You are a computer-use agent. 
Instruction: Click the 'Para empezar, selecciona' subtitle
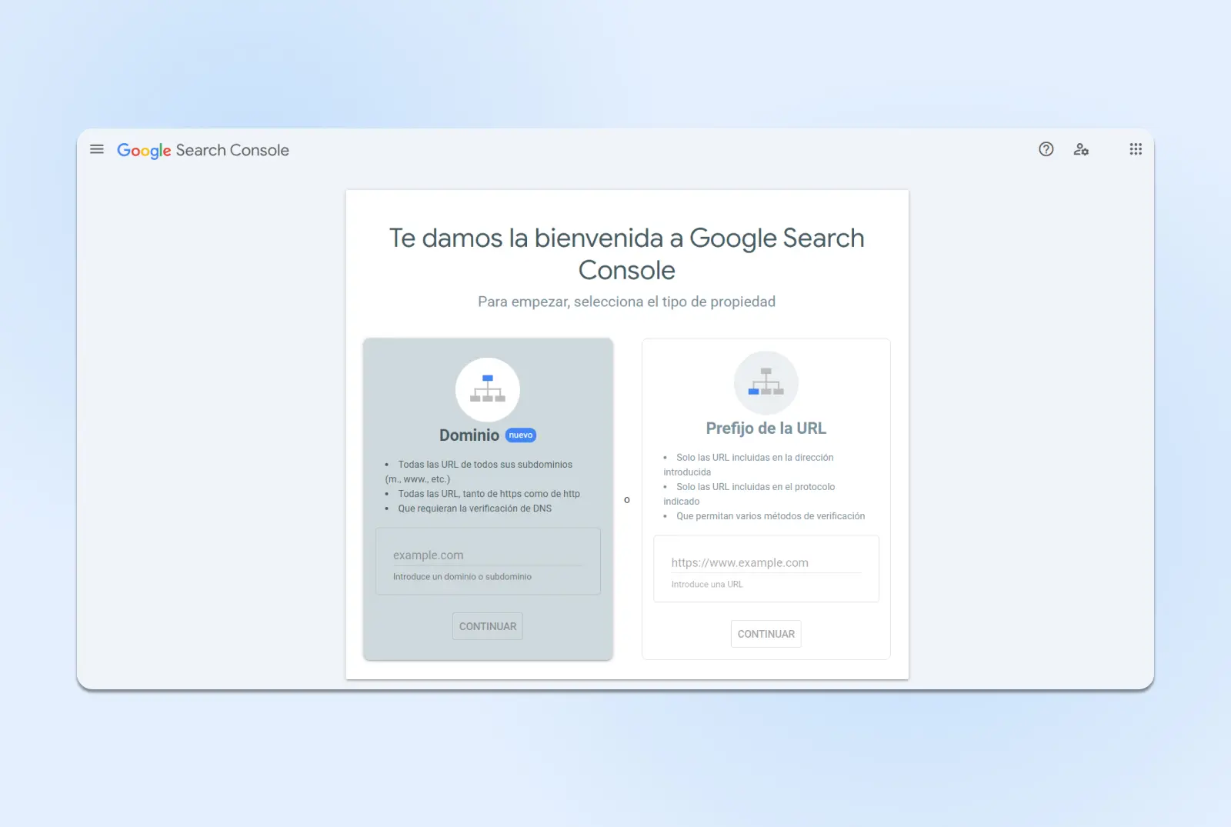[x=626, y=302]
